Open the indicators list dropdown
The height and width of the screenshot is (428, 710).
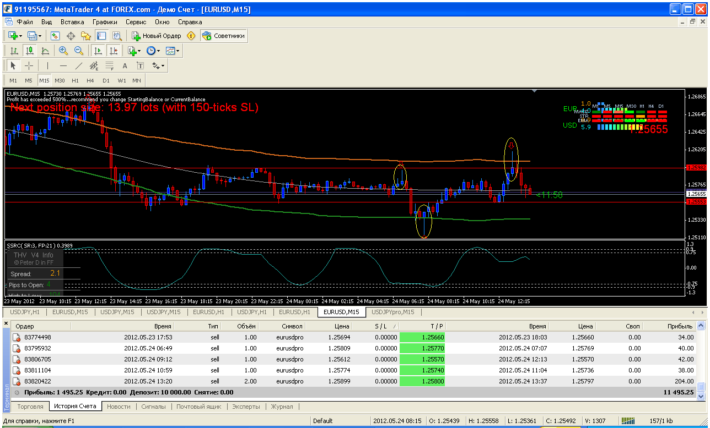135,51
